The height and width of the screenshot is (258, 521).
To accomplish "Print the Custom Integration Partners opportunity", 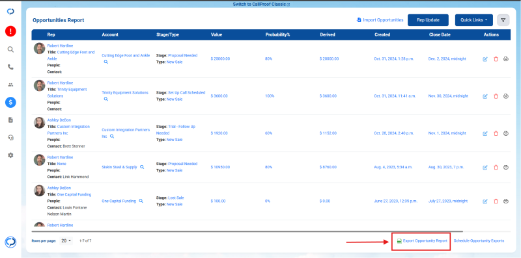I will 506,133.
